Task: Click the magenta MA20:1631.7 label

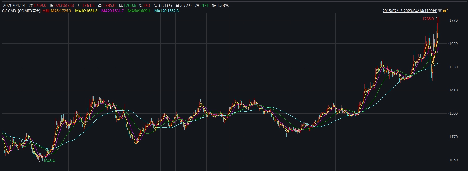Action: click(x=112, y=11)
